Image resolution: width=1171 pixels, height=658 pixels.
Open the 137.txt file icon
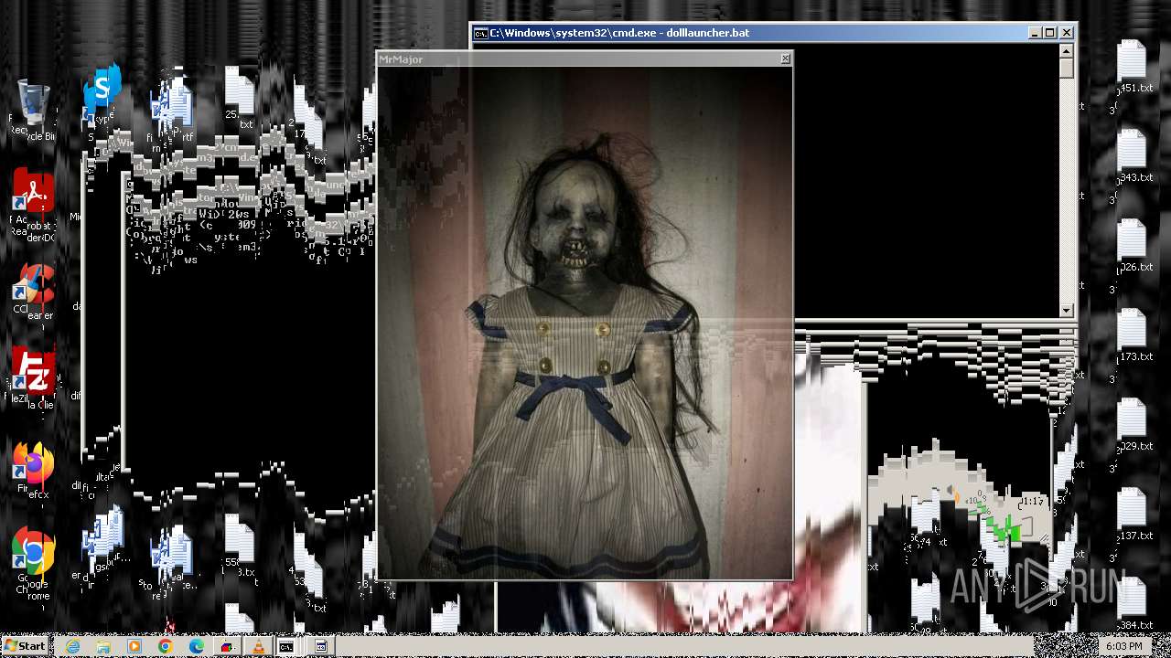point(1133,515)
